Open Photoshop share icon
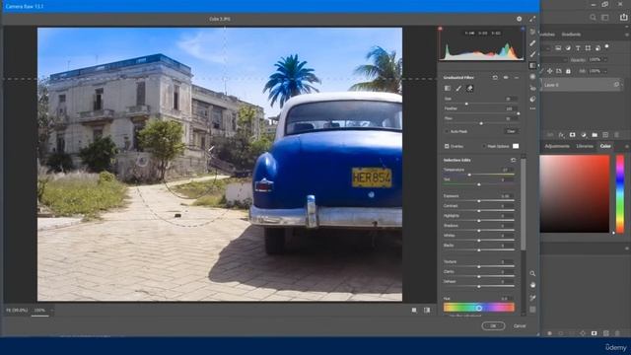Image resolution: width=631 pixels, height=355 pixels. tap(624, 18)
